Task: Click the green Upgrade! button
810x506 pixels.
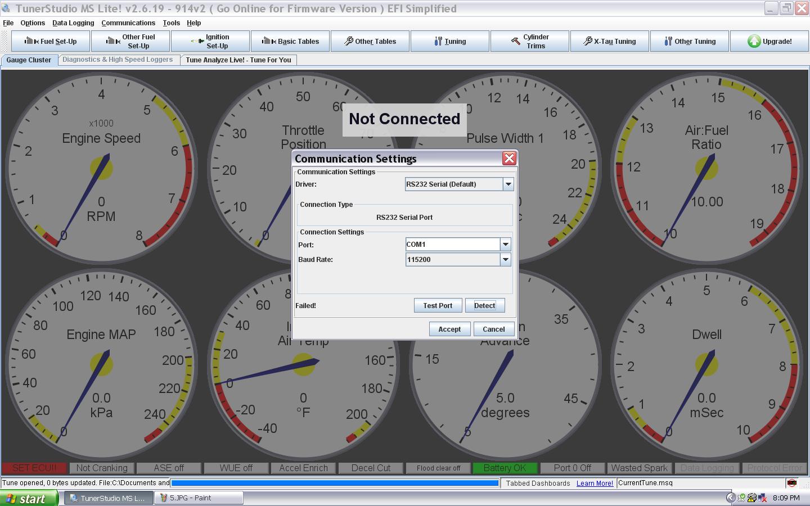Action: pyautogui.click(x=769, y=41)
